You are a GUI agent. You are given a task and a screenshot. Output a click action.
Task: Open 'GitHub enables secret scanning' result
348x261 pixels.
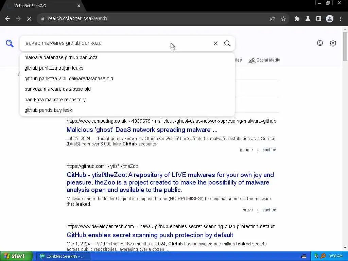(150, 235)
